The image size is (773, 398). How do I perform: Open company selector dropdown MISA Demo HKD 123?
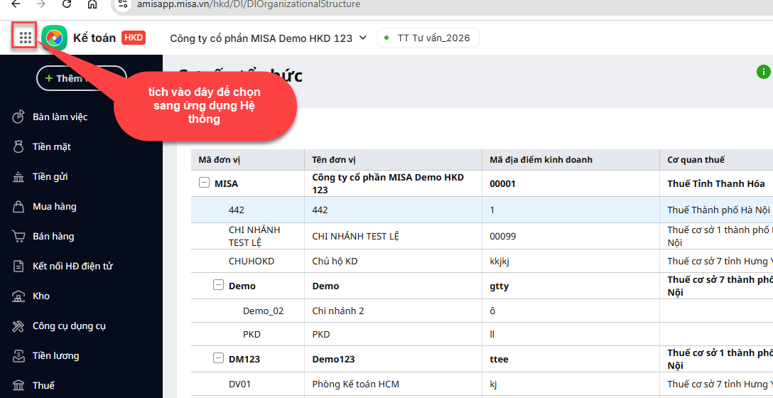click(268, 38)
